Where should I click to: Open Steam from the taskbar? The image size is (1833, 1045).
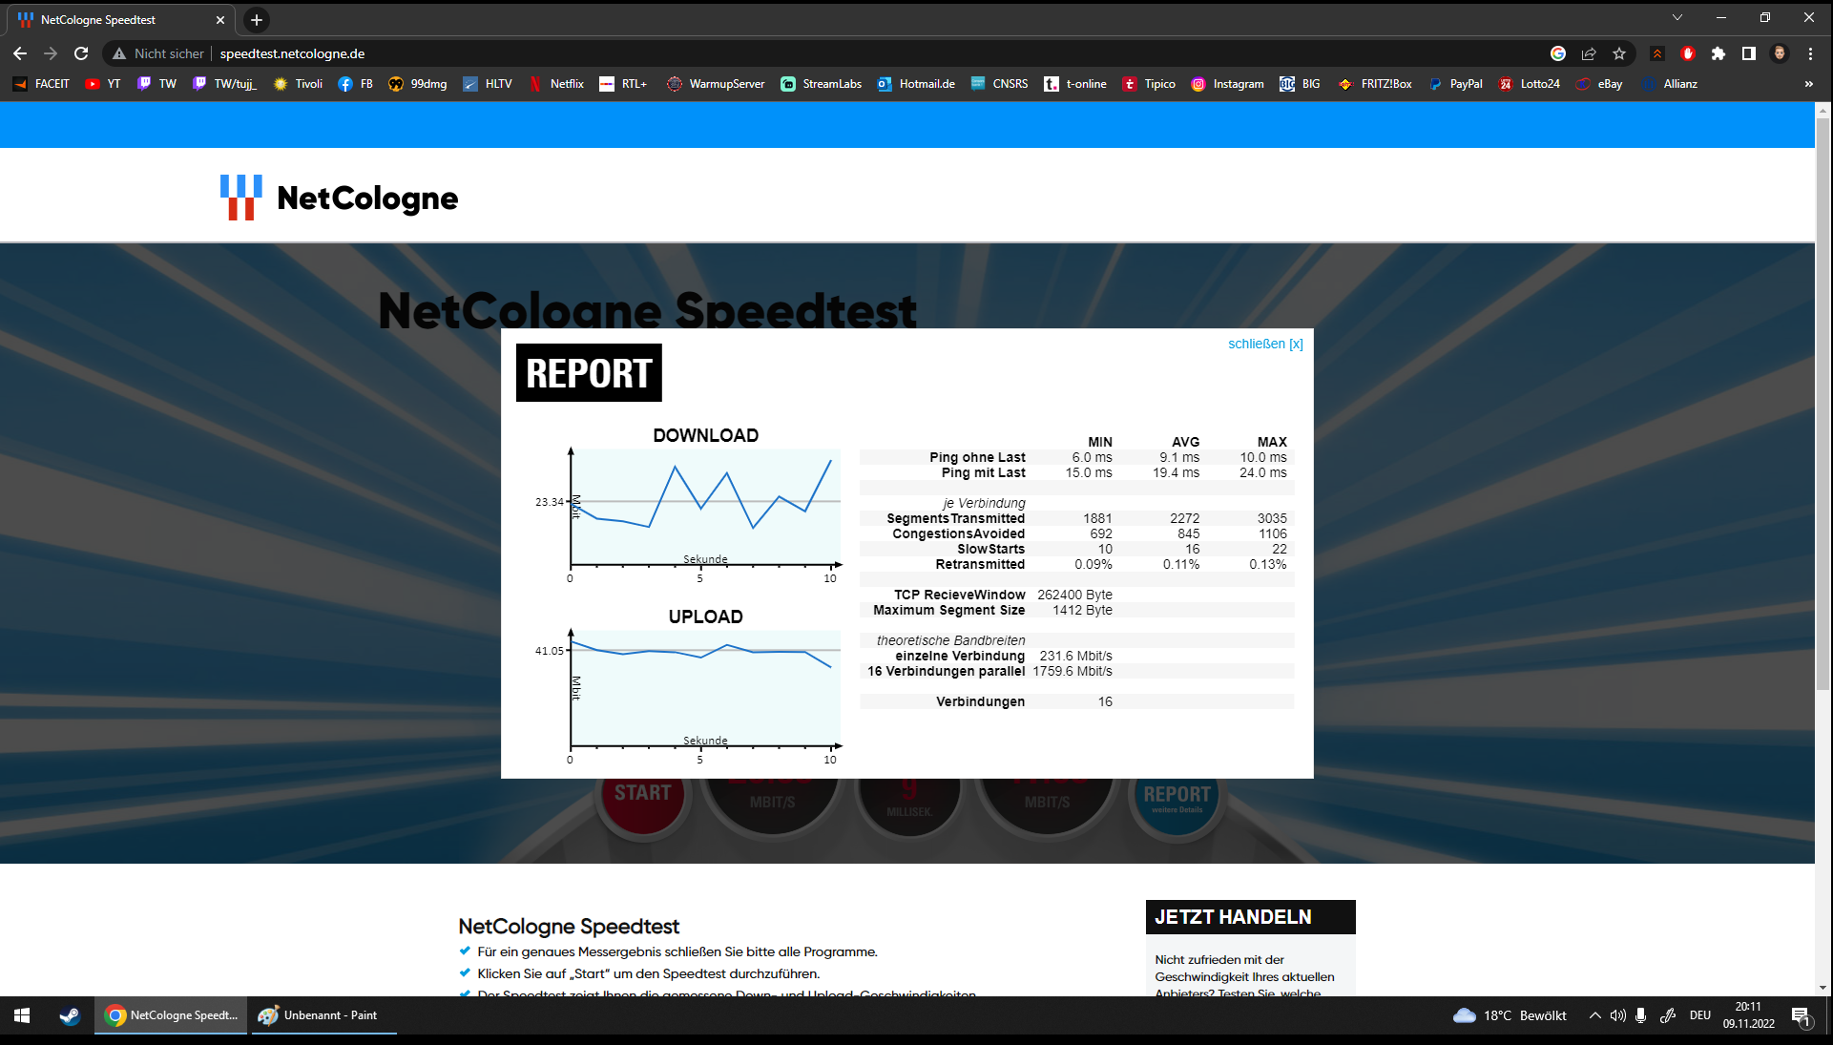(70, 1015)
